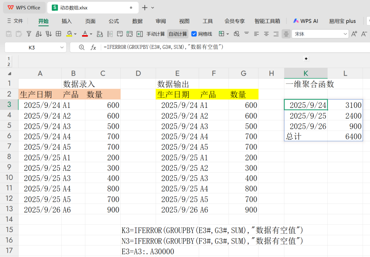This screenshot has width=370, height=257.
Task: Click the center align icon
Action: 266,34
